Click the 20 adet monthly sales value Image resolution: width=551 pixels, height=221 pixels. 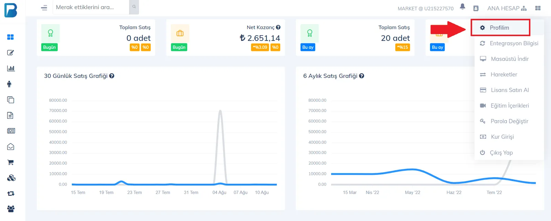[395, 38]
